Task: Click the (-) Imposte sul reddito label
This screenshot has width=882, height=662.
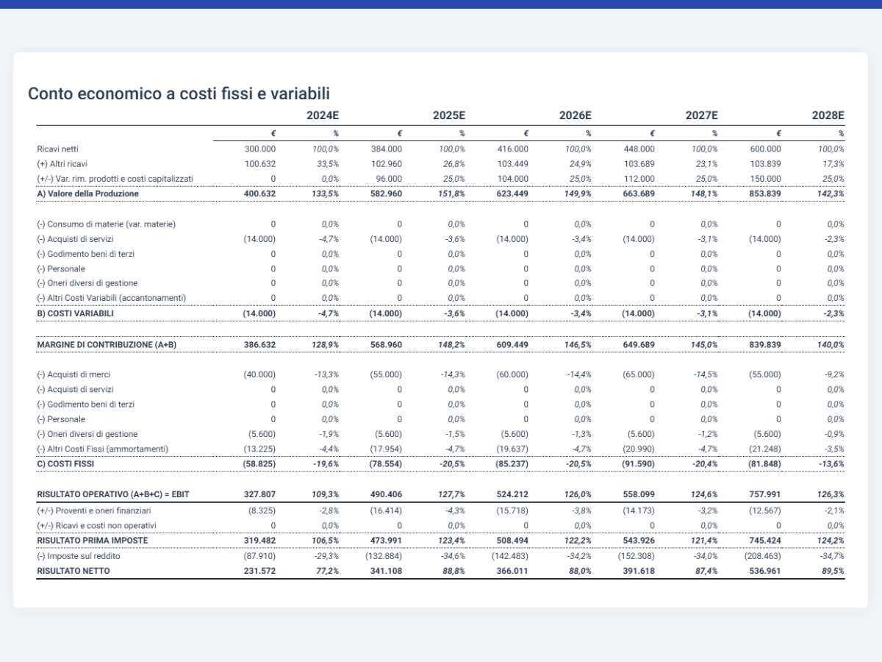Action: point(79,556)
